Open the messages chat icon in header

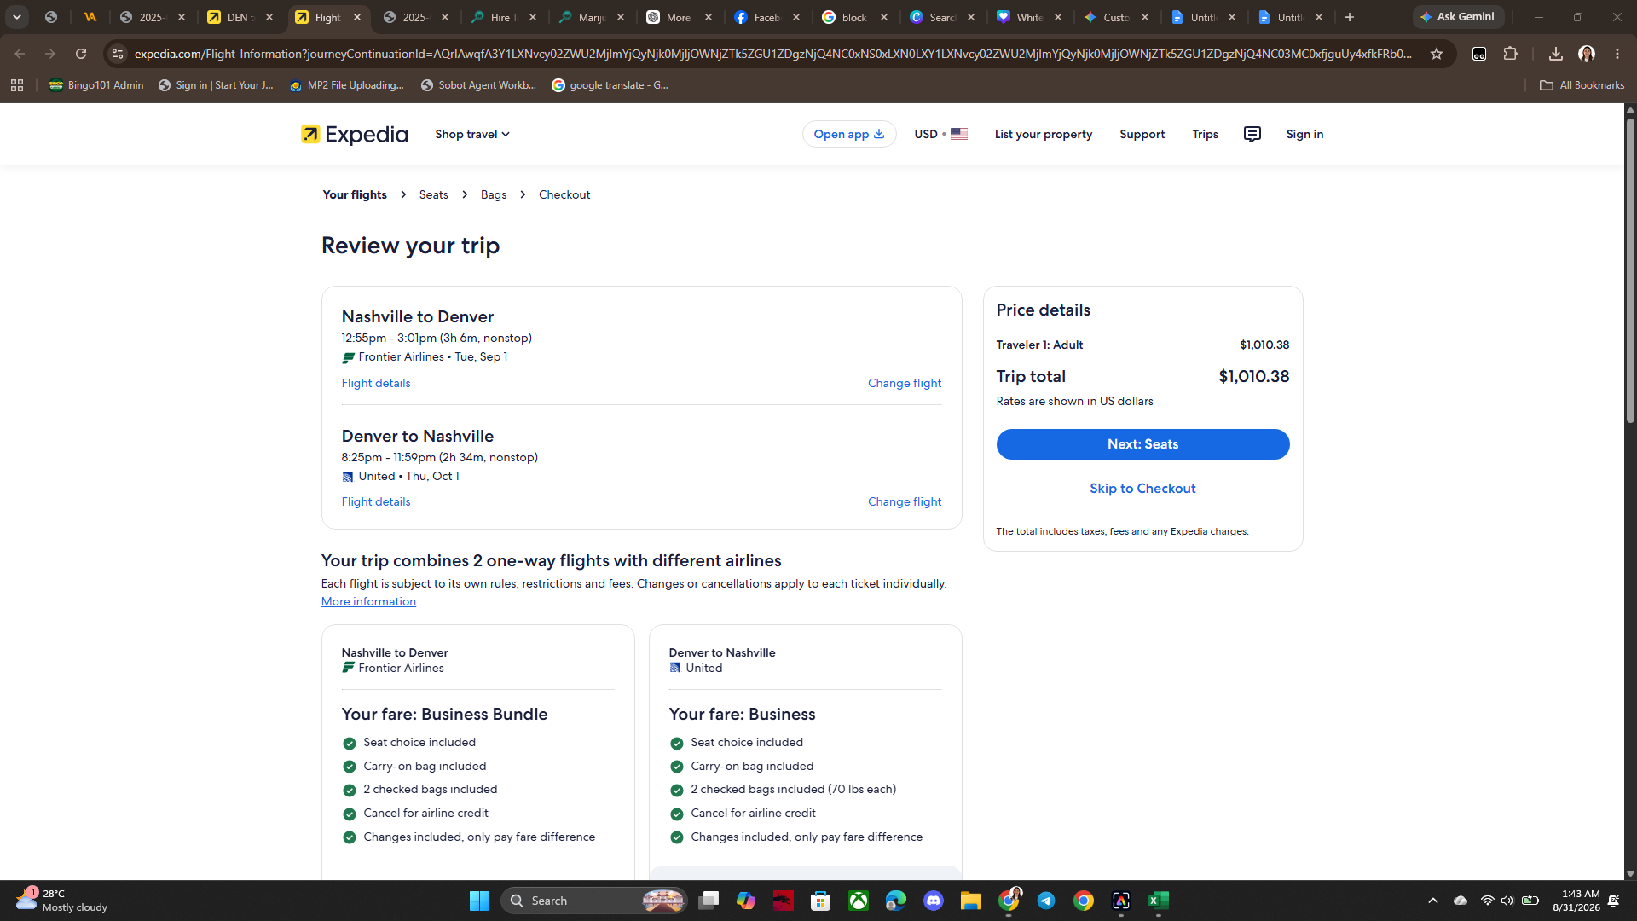coord(1252,134)
